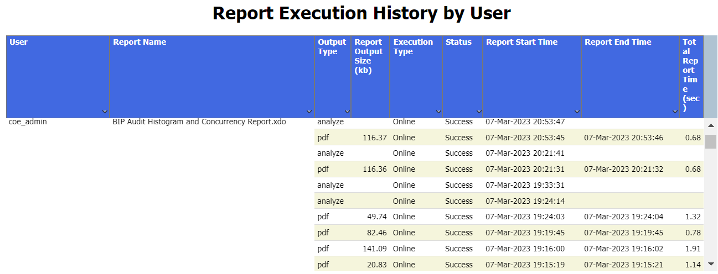The image size is (718, 274).
Task: Expand the Report Start Time filter arrow
Action: 577,112
